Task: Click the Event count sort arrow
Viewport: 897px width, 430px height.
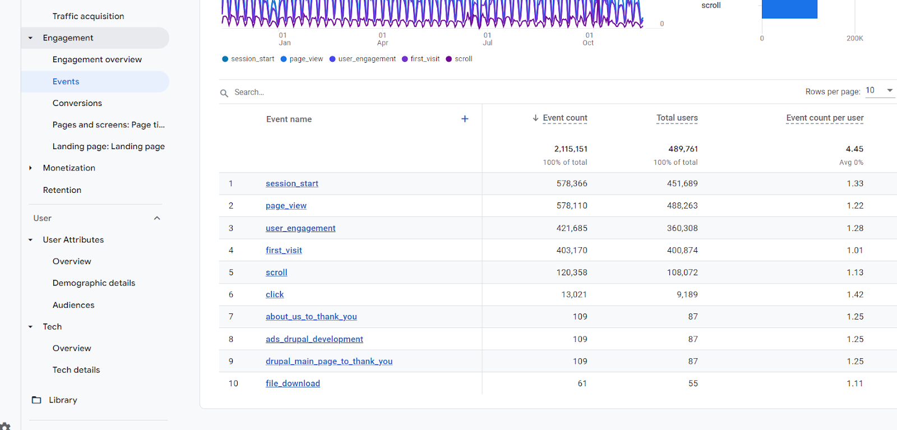Action: point(535,118)
